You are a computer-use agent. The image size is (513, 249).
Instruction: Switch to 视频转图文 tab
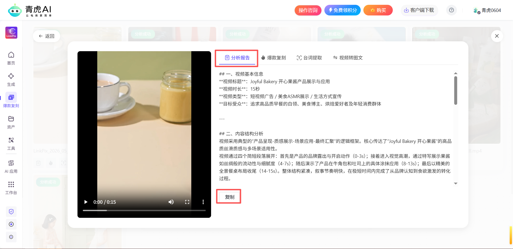coord(348,58)
